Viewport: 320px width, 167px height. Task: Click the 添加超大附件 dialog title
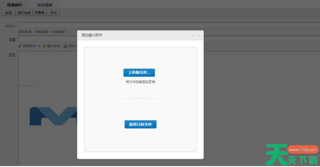tap(92, 35)
